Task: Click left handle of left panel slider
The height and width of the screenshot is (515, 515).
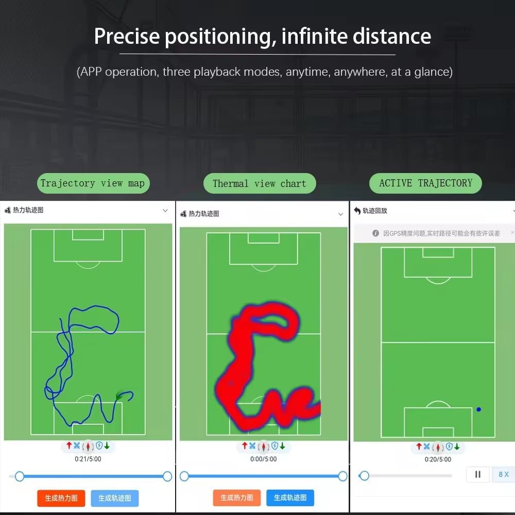Action: click(20, 476)
